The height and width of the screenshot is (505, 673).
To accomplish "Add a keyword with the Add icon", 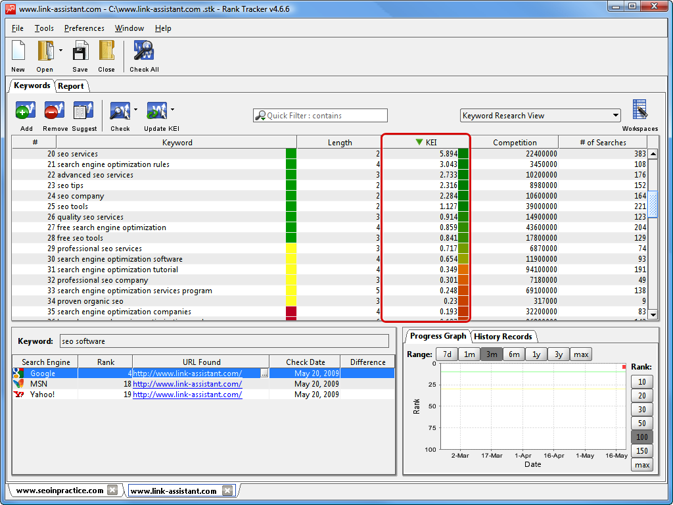I will [26, 110].
